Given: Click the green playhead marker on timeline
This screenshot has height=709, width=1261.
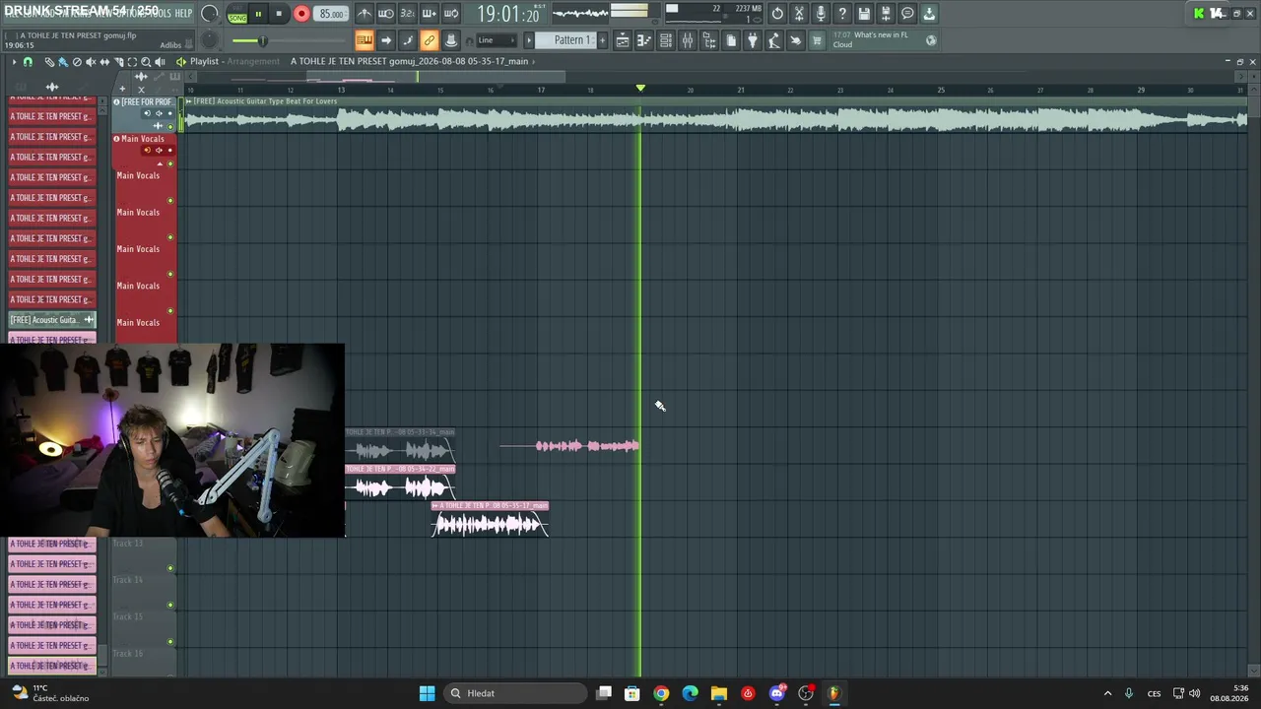Looking at the screenshot, I should pos(640,89).
